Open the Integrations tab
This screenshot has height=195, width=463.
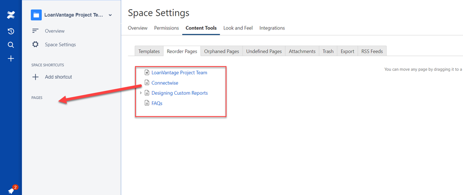click(x=272, y=28)
